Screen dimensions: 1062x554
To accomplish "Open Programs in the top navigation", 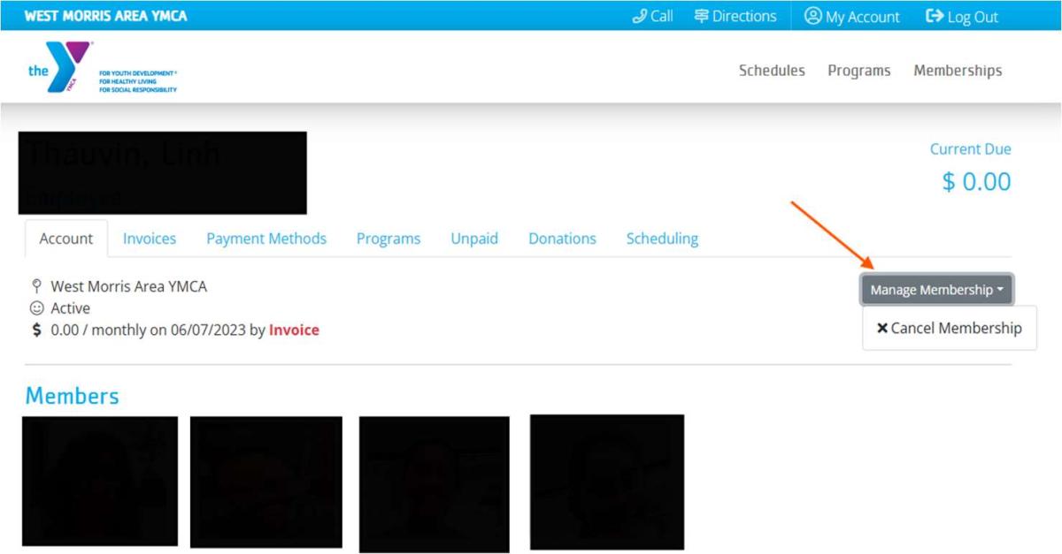I will 859,71.
